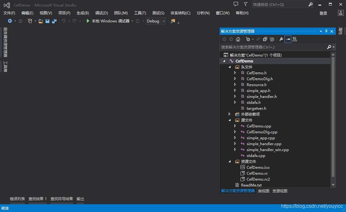The image size is (346, 212).
Task: Switch to the 类视图 tab
Action: (264, 191)
